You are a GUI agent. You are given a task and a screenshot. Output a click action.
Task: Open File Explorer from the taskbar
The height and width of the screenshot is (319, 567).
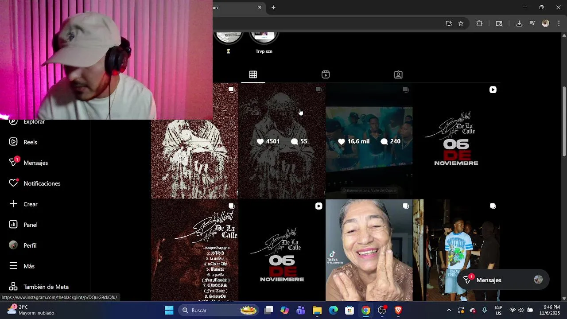tap(317, 310)
